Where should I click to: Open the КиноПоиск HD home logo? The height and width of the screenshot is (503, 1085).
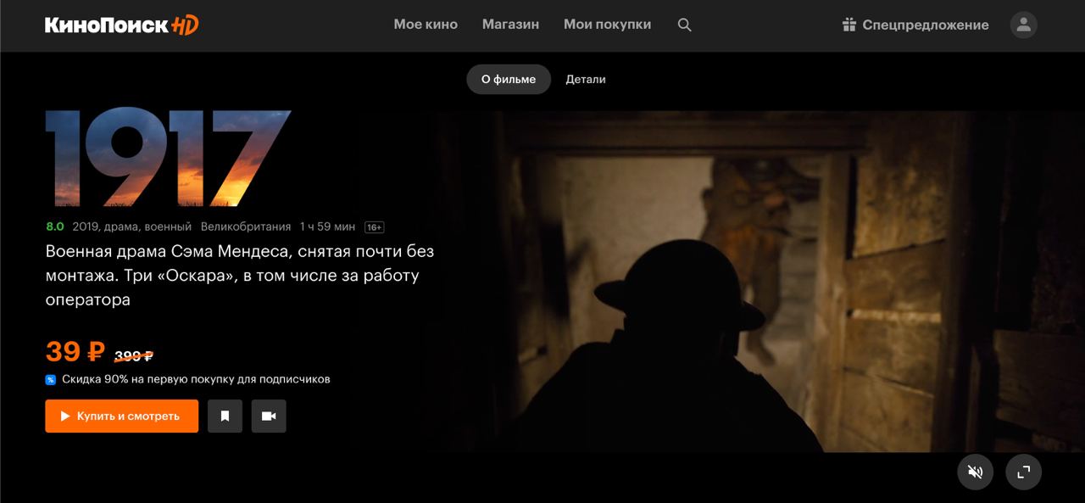(x=122, y=25)
